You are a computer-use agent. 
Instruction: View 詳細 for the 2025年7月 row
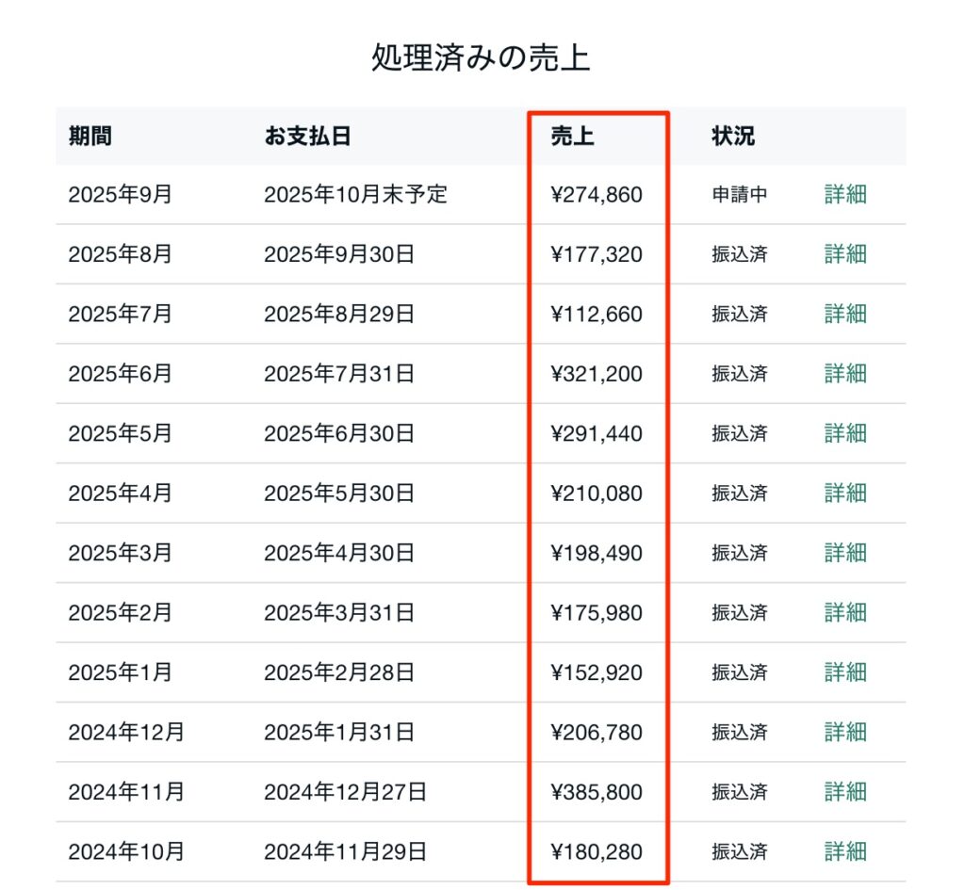[x=845, y=314]
